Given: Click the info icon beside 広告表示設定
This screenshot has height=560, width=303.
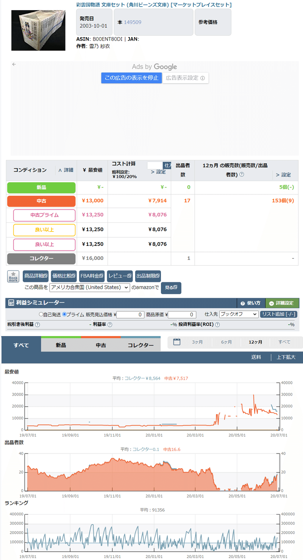Looking at the screenshot, I should point(203,78).
